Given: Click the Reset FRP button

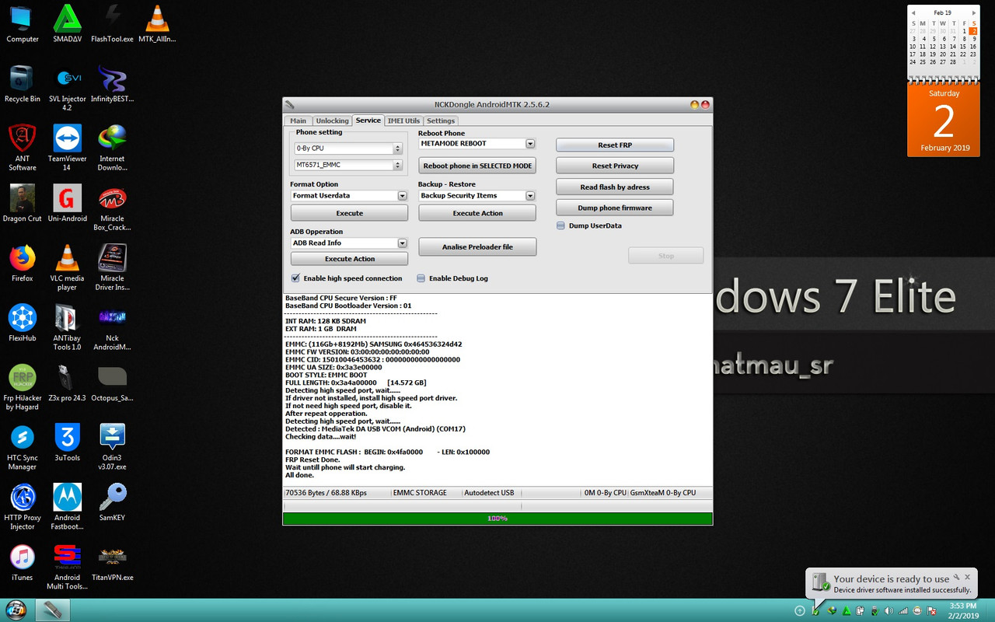Looking at the screenshot, I should tap(615, 145).
